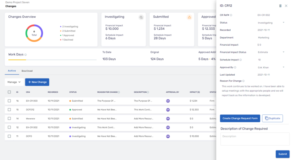Open the Approval By dropdown G.W. Khan
Screen dimensions: 291x160
[271, 67]
